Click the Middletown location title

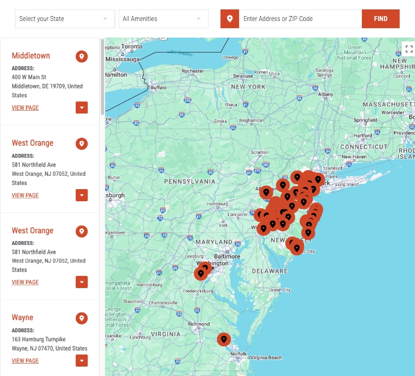[x=31, y=56]
